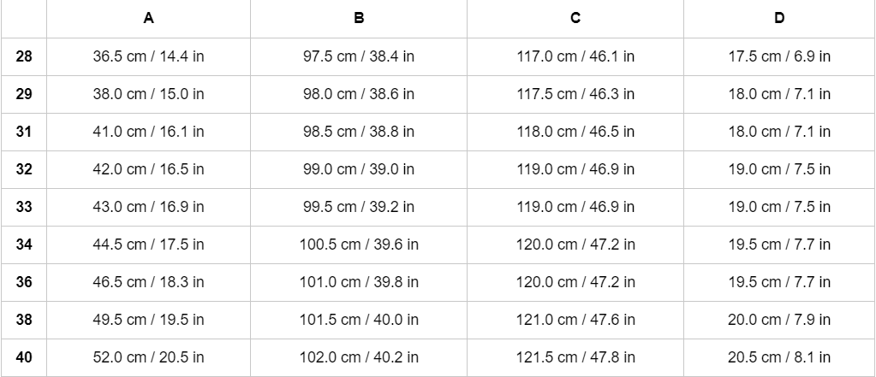Select the 20.5 cm / 8.1 in cell
876x377 pixels.
[x=779, y=357]
